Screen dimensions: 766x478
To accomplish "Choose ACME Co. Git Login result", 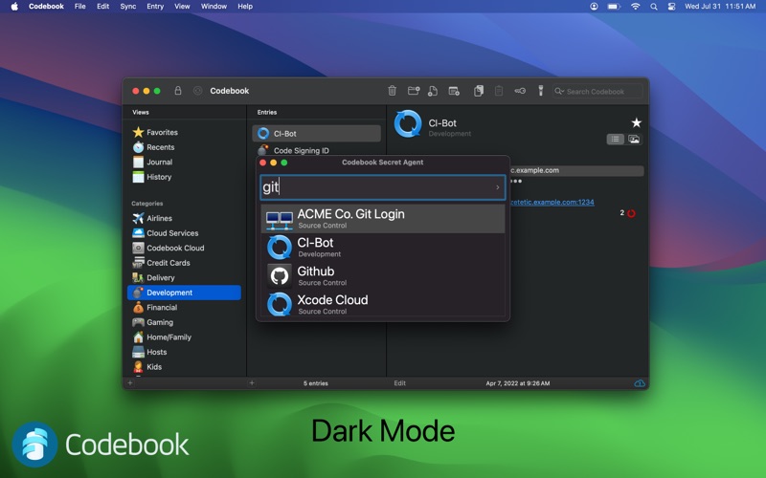I will click(382, 219).
